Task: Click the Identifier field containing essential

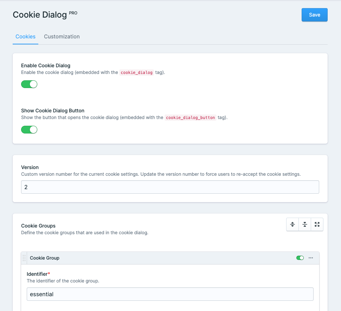Action: coord(170,294)
